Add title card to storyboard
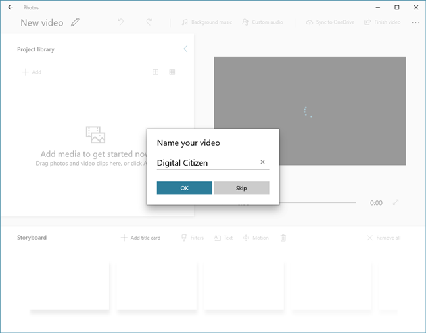This screenshot has height=333, width=426. pyautogui.click(x=141, y=238)
